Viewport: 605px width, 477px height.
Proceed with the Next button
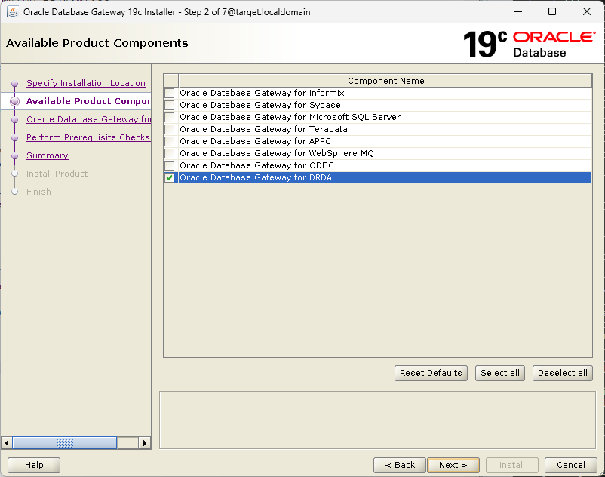[x=453, y=465]
